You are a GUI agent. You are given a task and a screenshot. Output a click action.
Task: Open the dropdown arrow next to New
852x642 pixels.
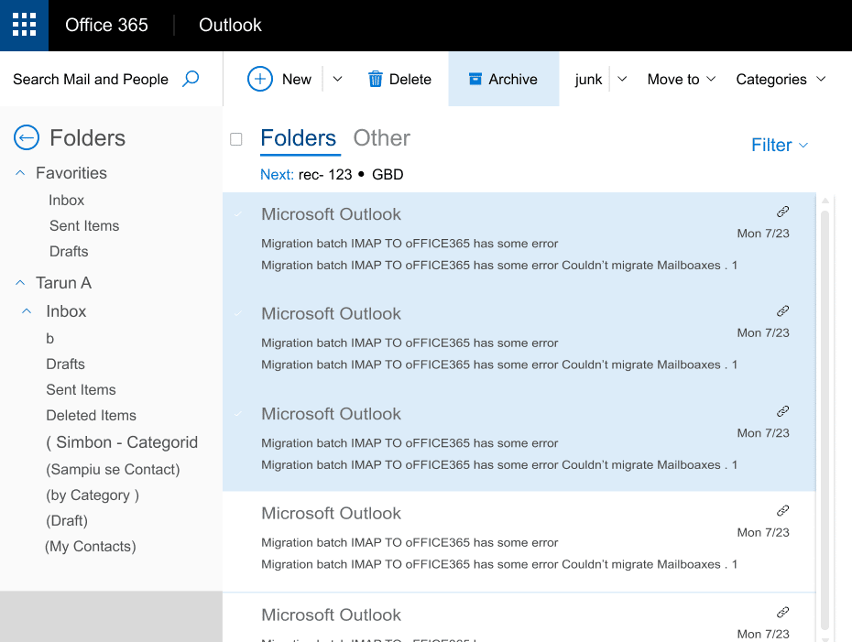pos(337,80)
